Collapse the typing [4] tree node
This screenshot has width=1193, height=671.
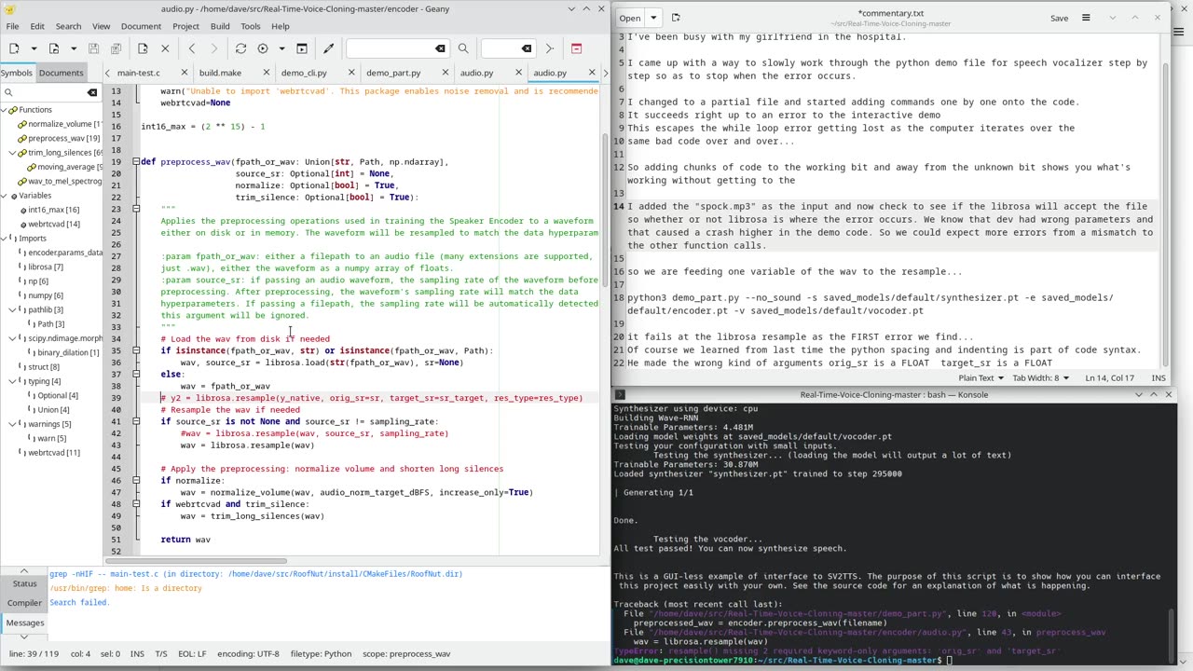[13, 381]
